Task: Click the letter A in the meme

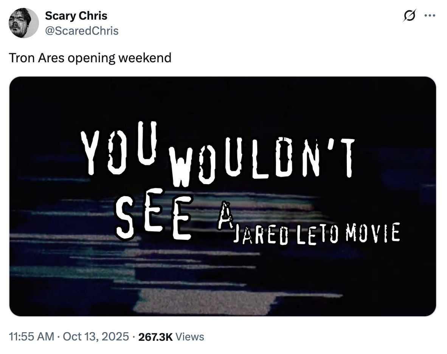Action: pyautogui.click(x=224, y=217)
